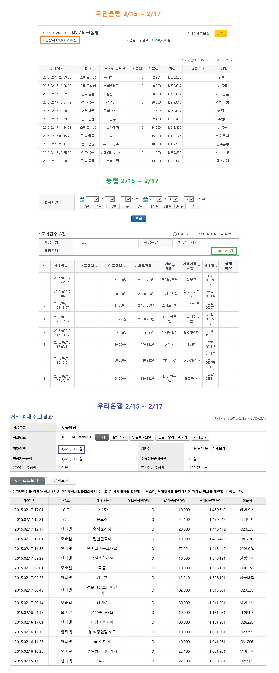Click the yellow 이체 transfer button
The width and height of the screenshot is (279, 673).
tap(220, 33)
